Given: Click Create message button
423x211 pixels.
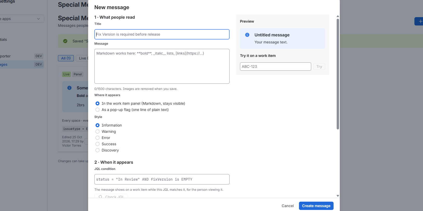Looking at the screenshot, I should [x=316, y=206].
